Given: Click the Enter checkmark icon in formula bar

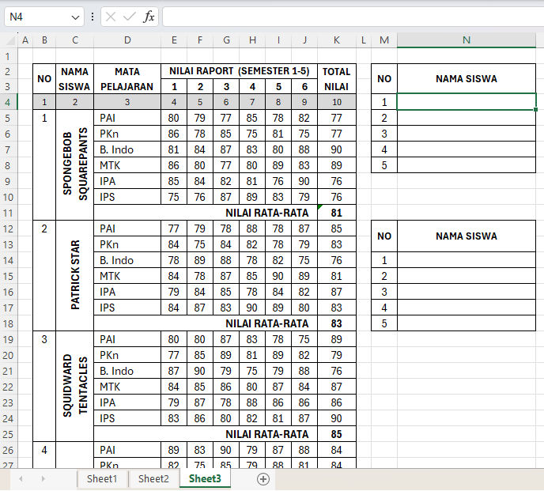Looking at the screenshot, I should coord(130,17).
